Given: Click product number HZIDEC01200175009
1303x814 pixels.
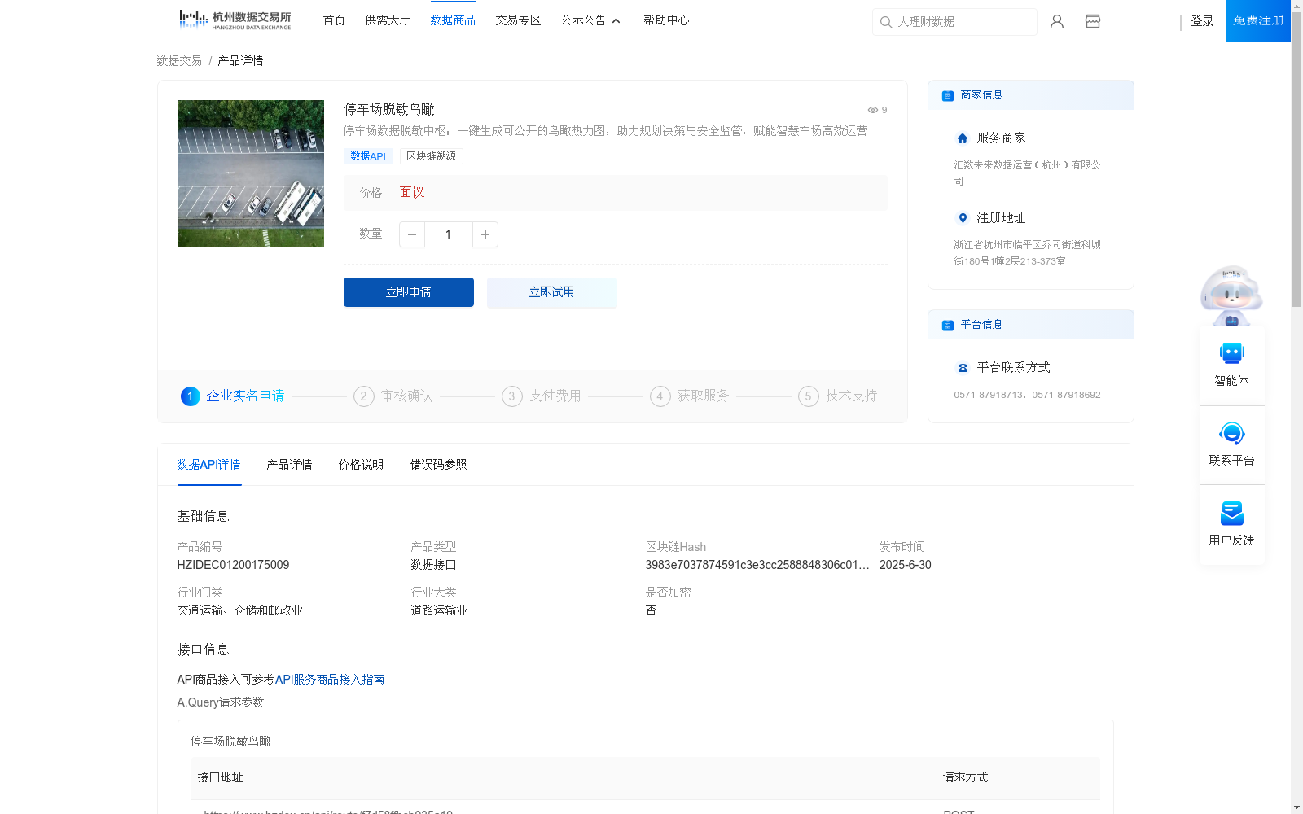Looking at the screenshot, I should pyautogui.click(x=233, y=565).
